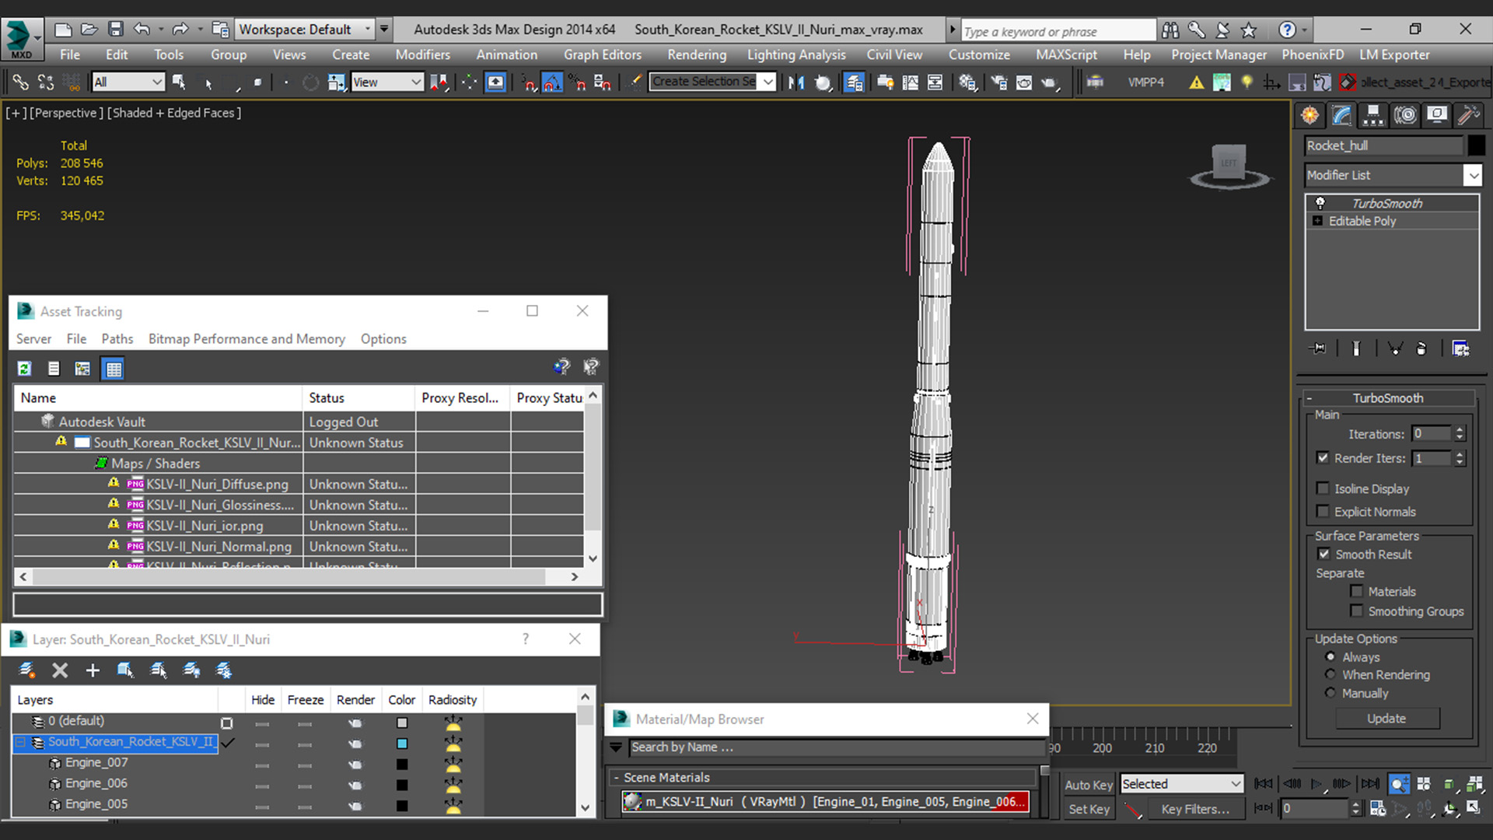Screen dimensions: 1493x840
Task: Switch Asset Tracking to table view icon
Action: point(114,369)
